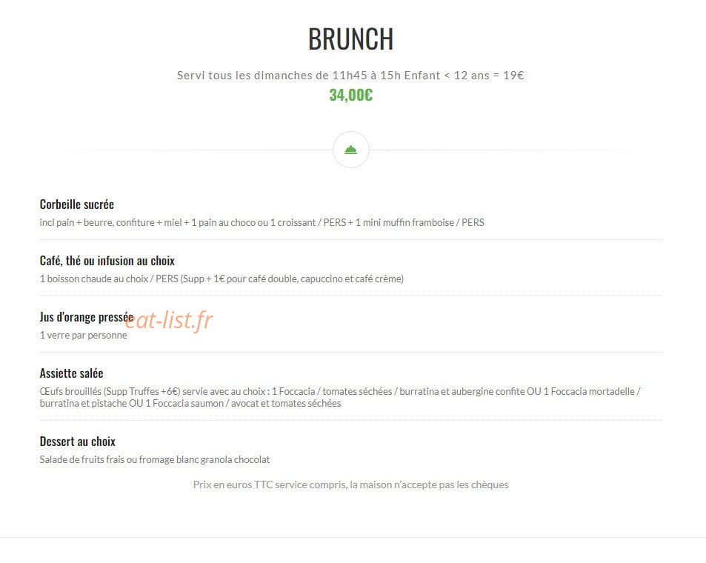Click the Sunday serving hours subtitle
Viewport: 706px width, 563px height.
(x=350, y=76)
